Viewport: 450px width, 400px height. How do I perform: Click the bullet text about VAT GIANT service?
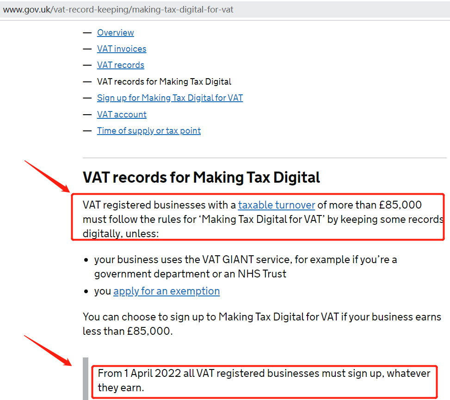pyautogui.click(x=246, y=266)
